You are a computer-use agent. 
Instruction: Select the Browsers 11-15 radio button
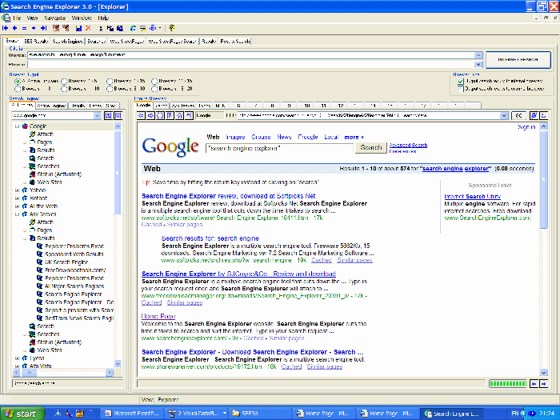(154, 82)
